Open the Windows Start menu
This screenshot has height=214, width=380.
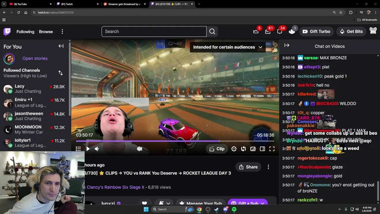[x=146, y=209]
